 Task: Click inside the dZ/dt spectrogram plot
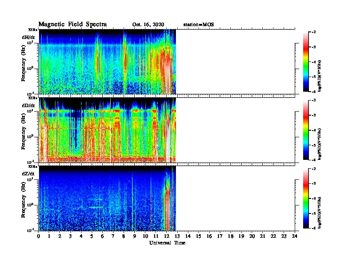click(x=107, y=198)
